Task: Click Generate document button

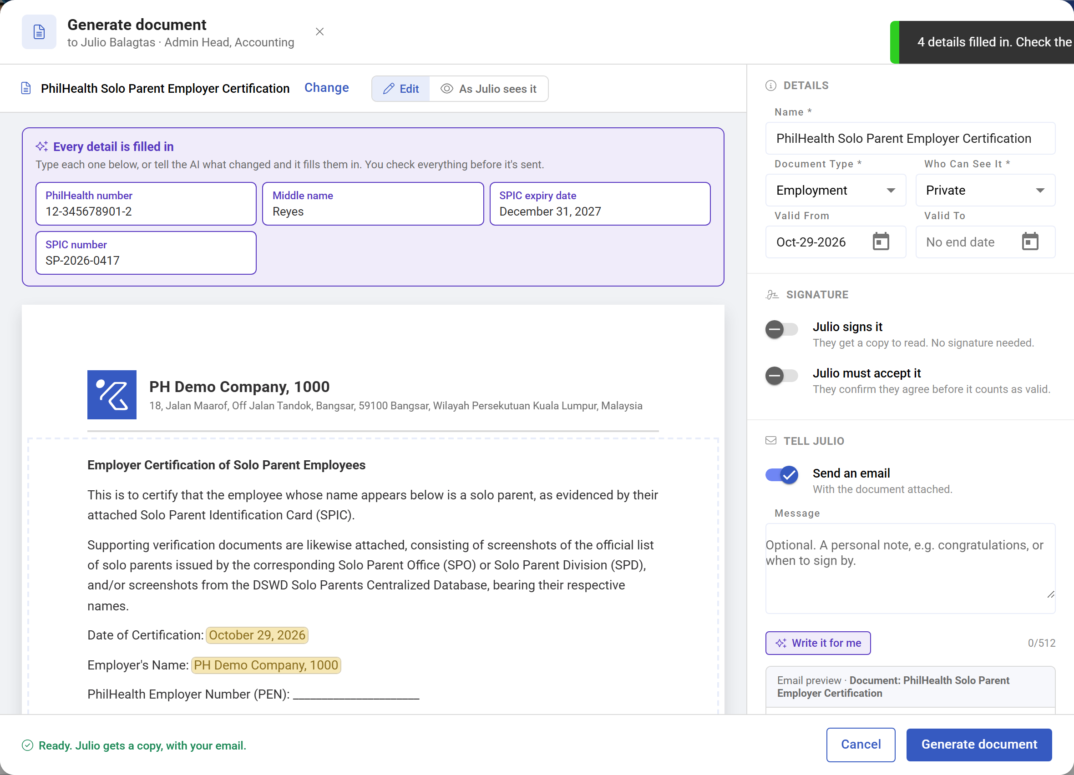Action: coord(979,744)
